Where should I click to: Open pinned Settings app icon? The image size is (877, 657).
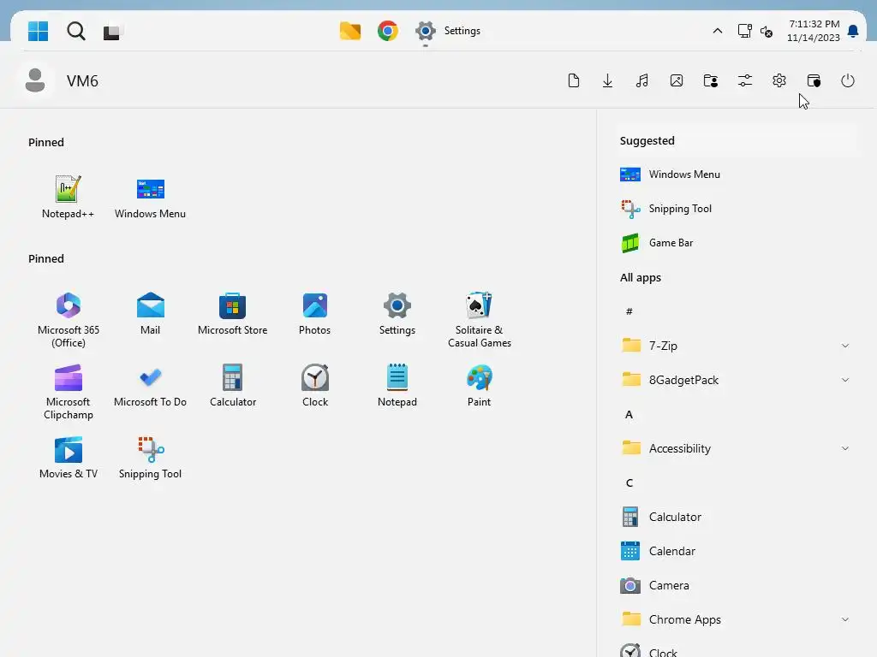tap(397, 313)
